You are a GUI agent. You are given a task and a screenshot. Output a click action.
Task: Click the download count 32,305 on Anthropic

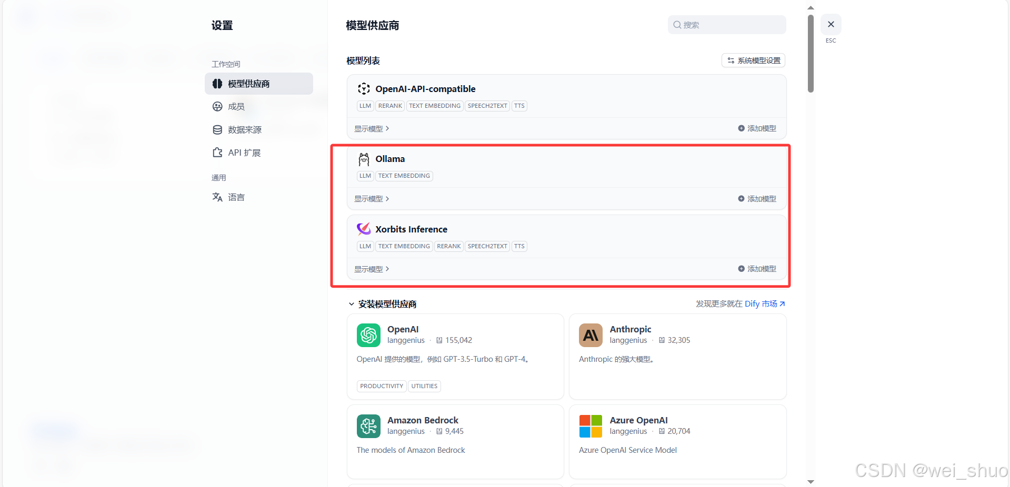(679, 340)
